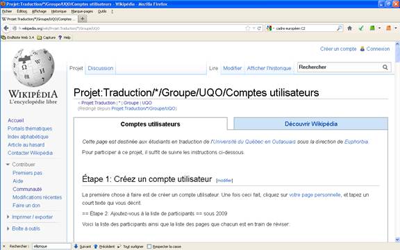Switch to the Découvrir Wikipédia tab
400x250 pixels.
pos(311,124)
